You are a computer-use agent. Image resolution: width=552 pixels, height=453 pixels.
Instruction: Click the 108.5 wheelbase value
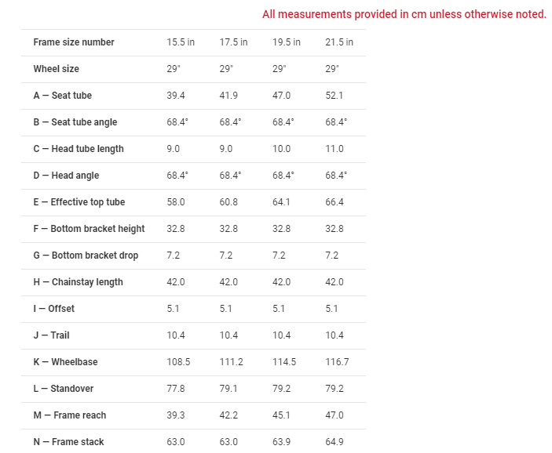point(178,362)
